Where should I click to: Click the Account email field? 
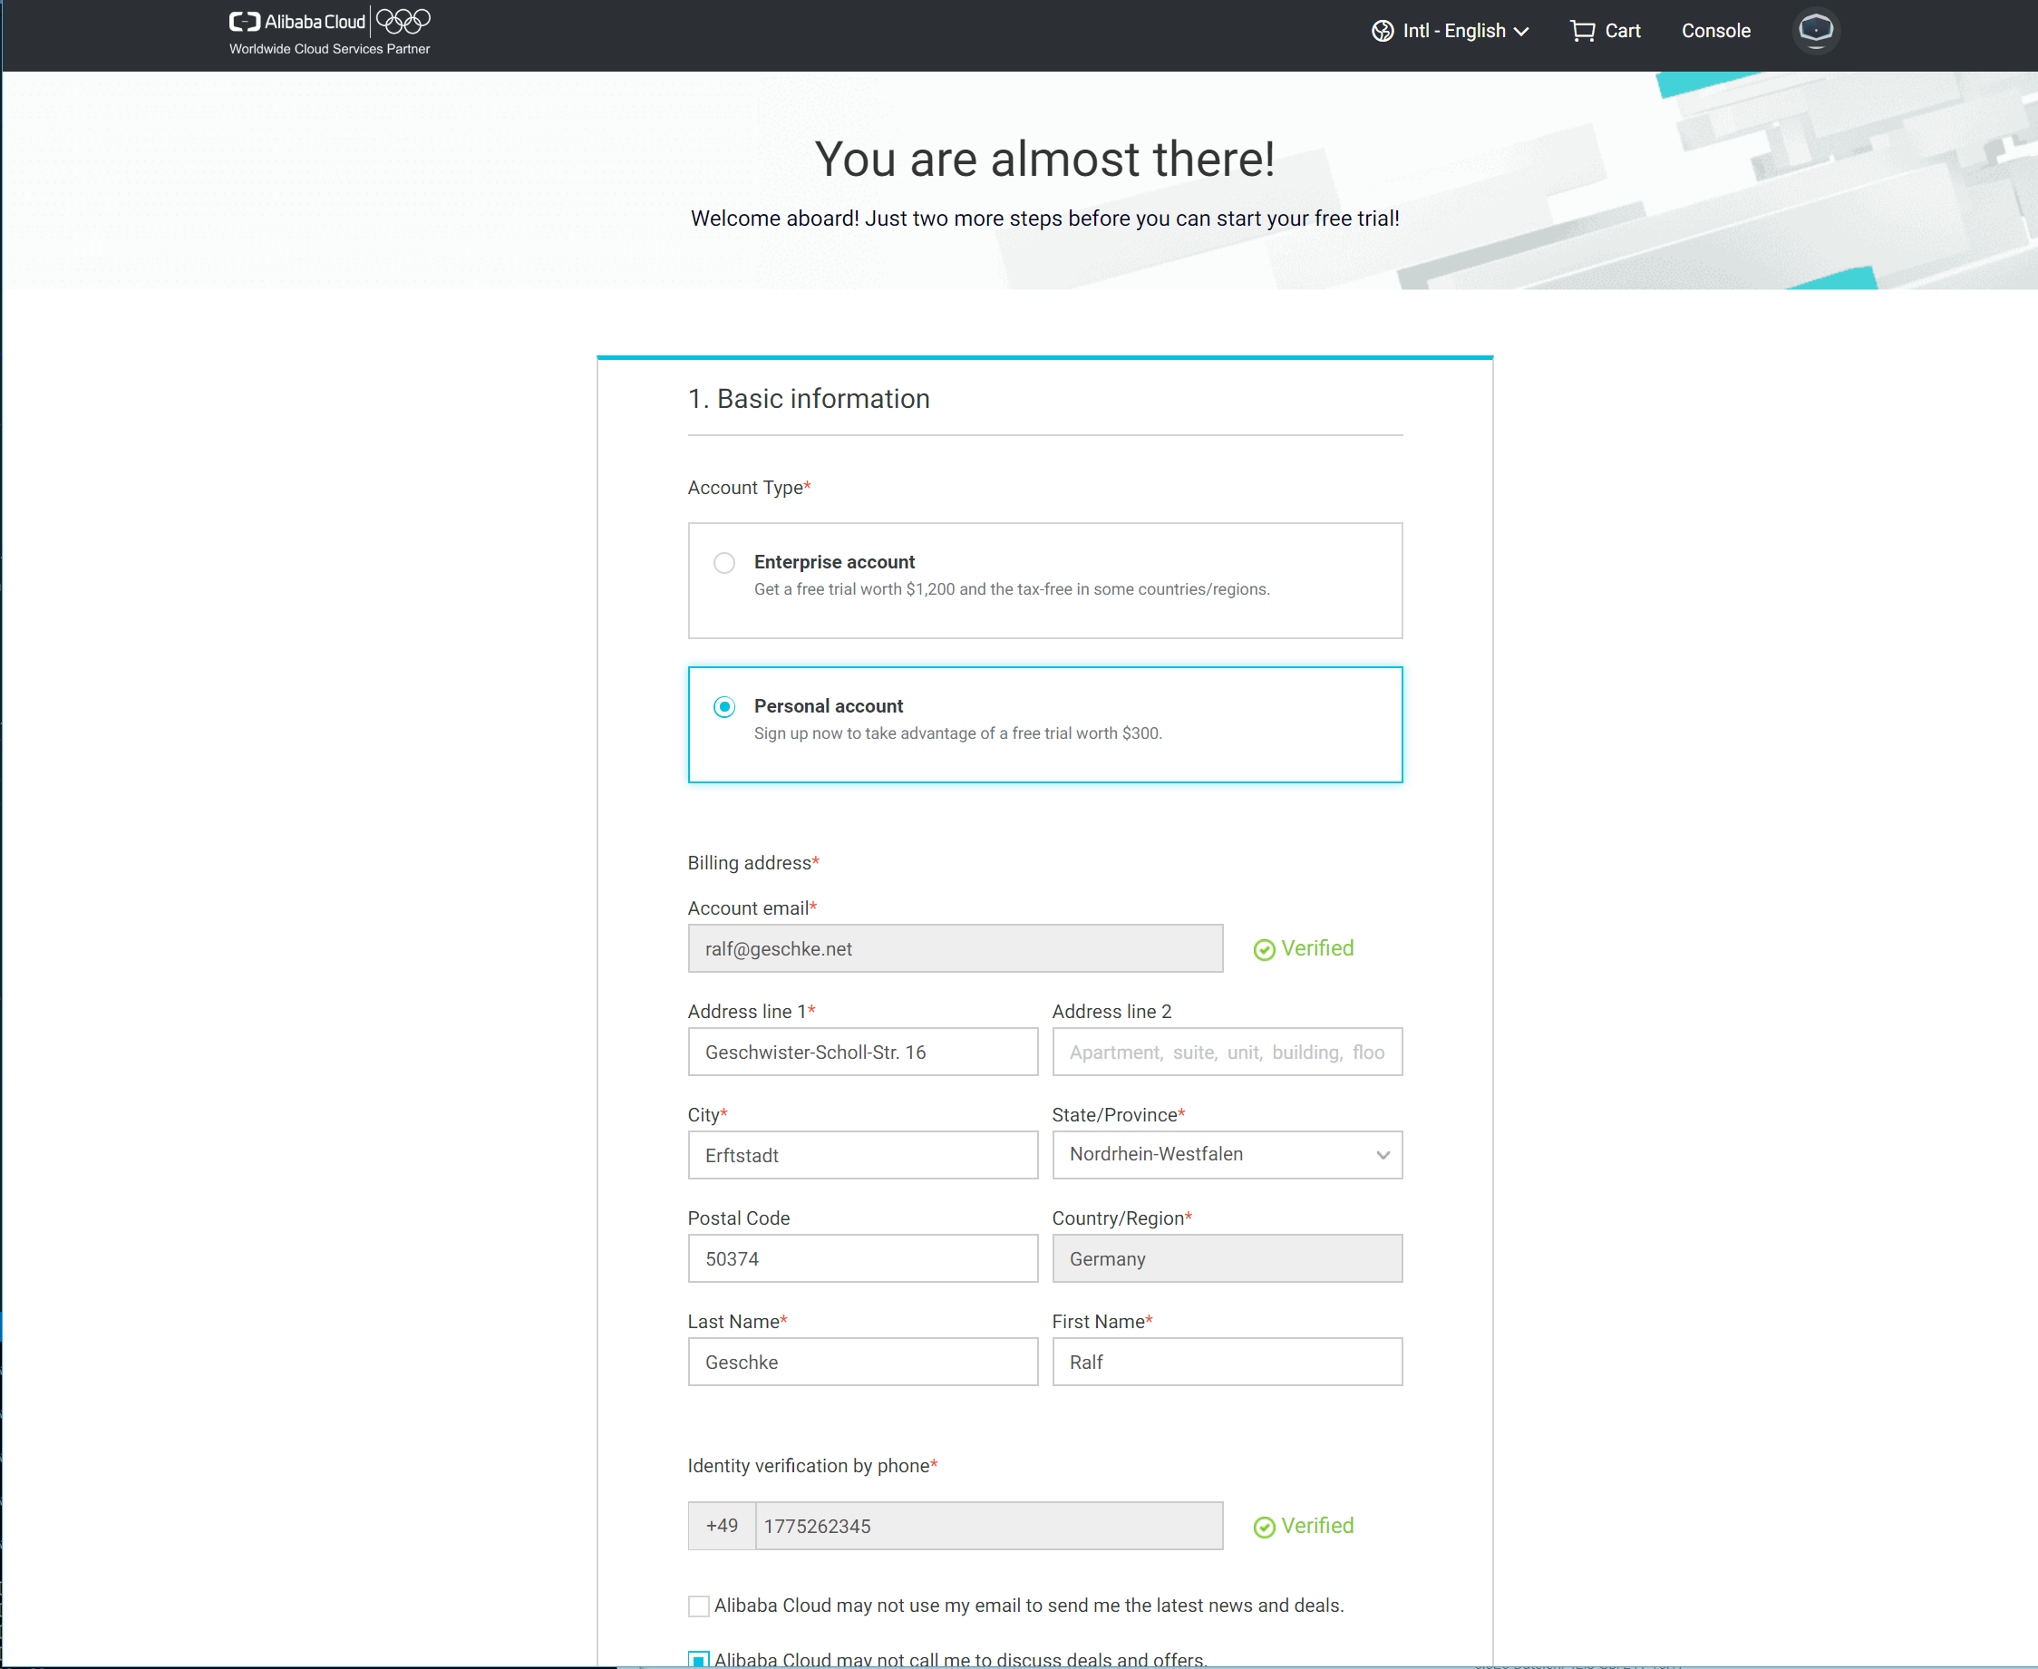coord(956,949)
